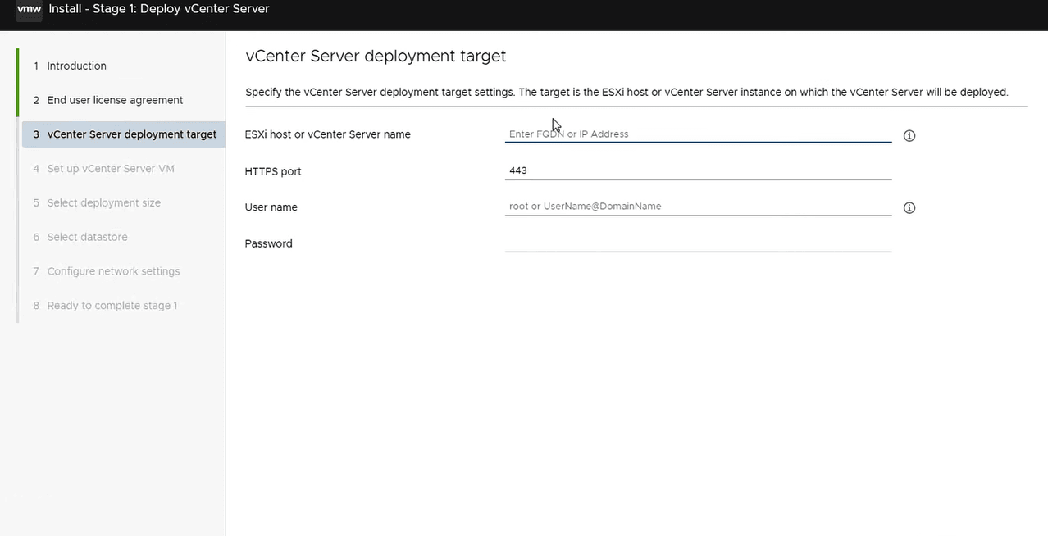Go to Introduction step in the sidebar
The height and width of the screenshot is (536, 1048).
tap(76, 66)
